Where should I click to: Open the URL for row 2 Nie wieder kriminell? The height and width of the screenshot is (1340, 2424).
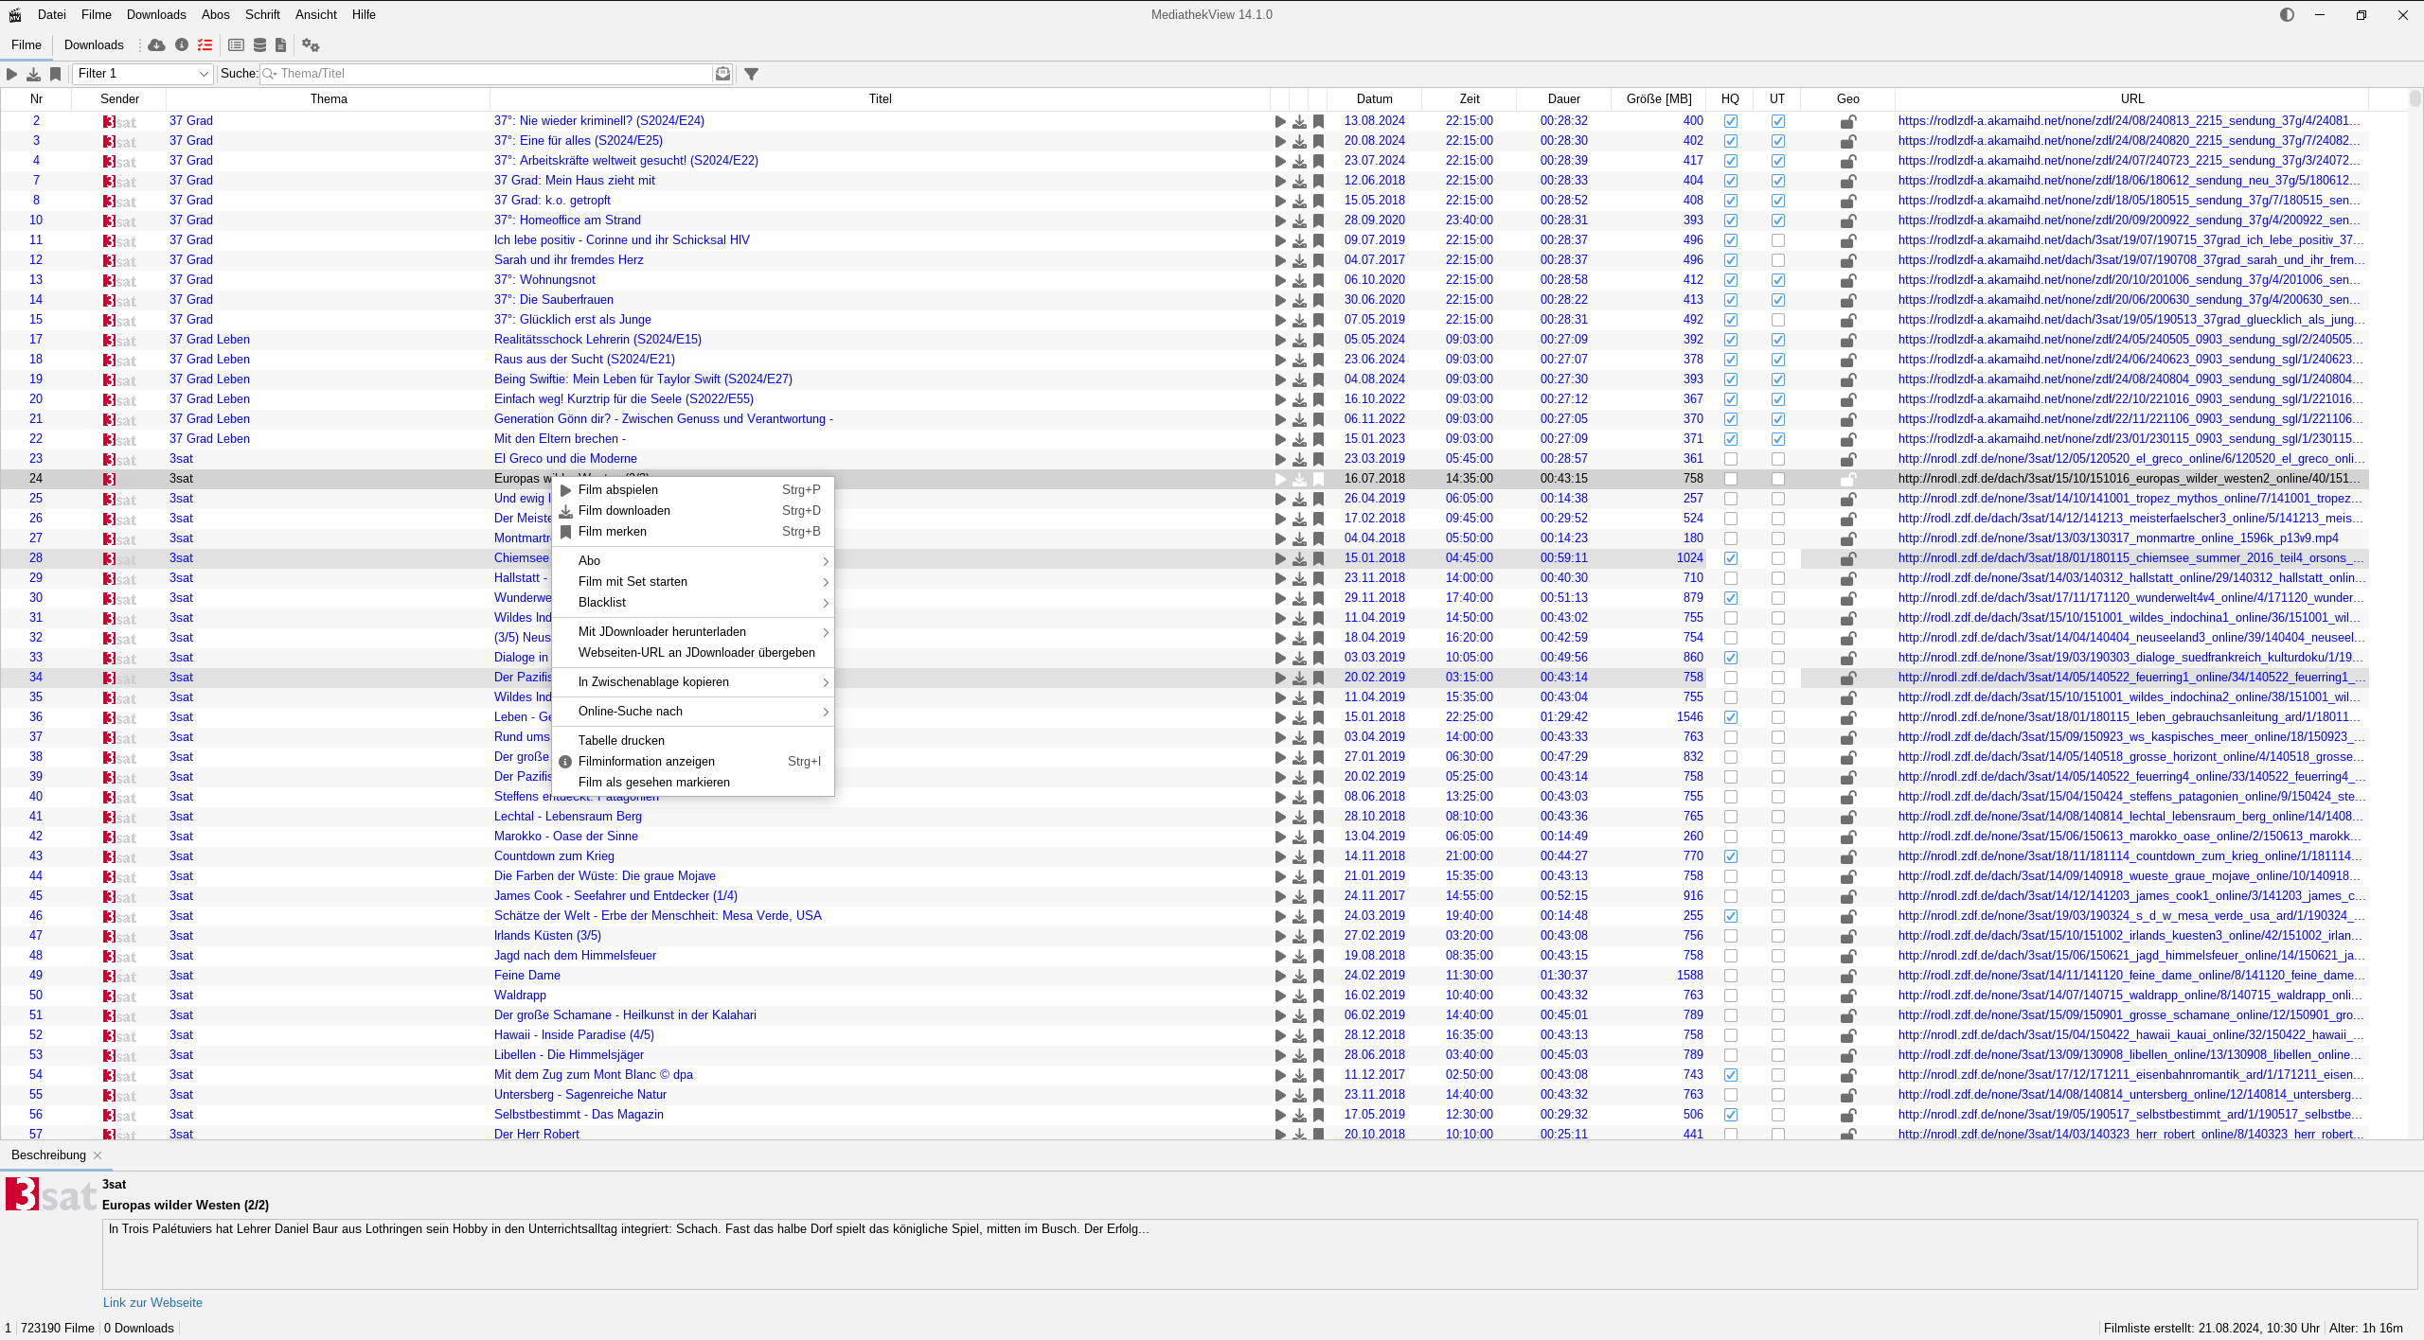[x=2129, y=121]
